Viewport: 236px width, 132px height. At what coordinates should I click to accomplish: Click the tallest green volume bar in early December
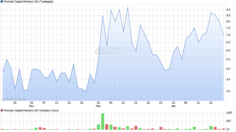pyautogui.click(x=103, y=121)
